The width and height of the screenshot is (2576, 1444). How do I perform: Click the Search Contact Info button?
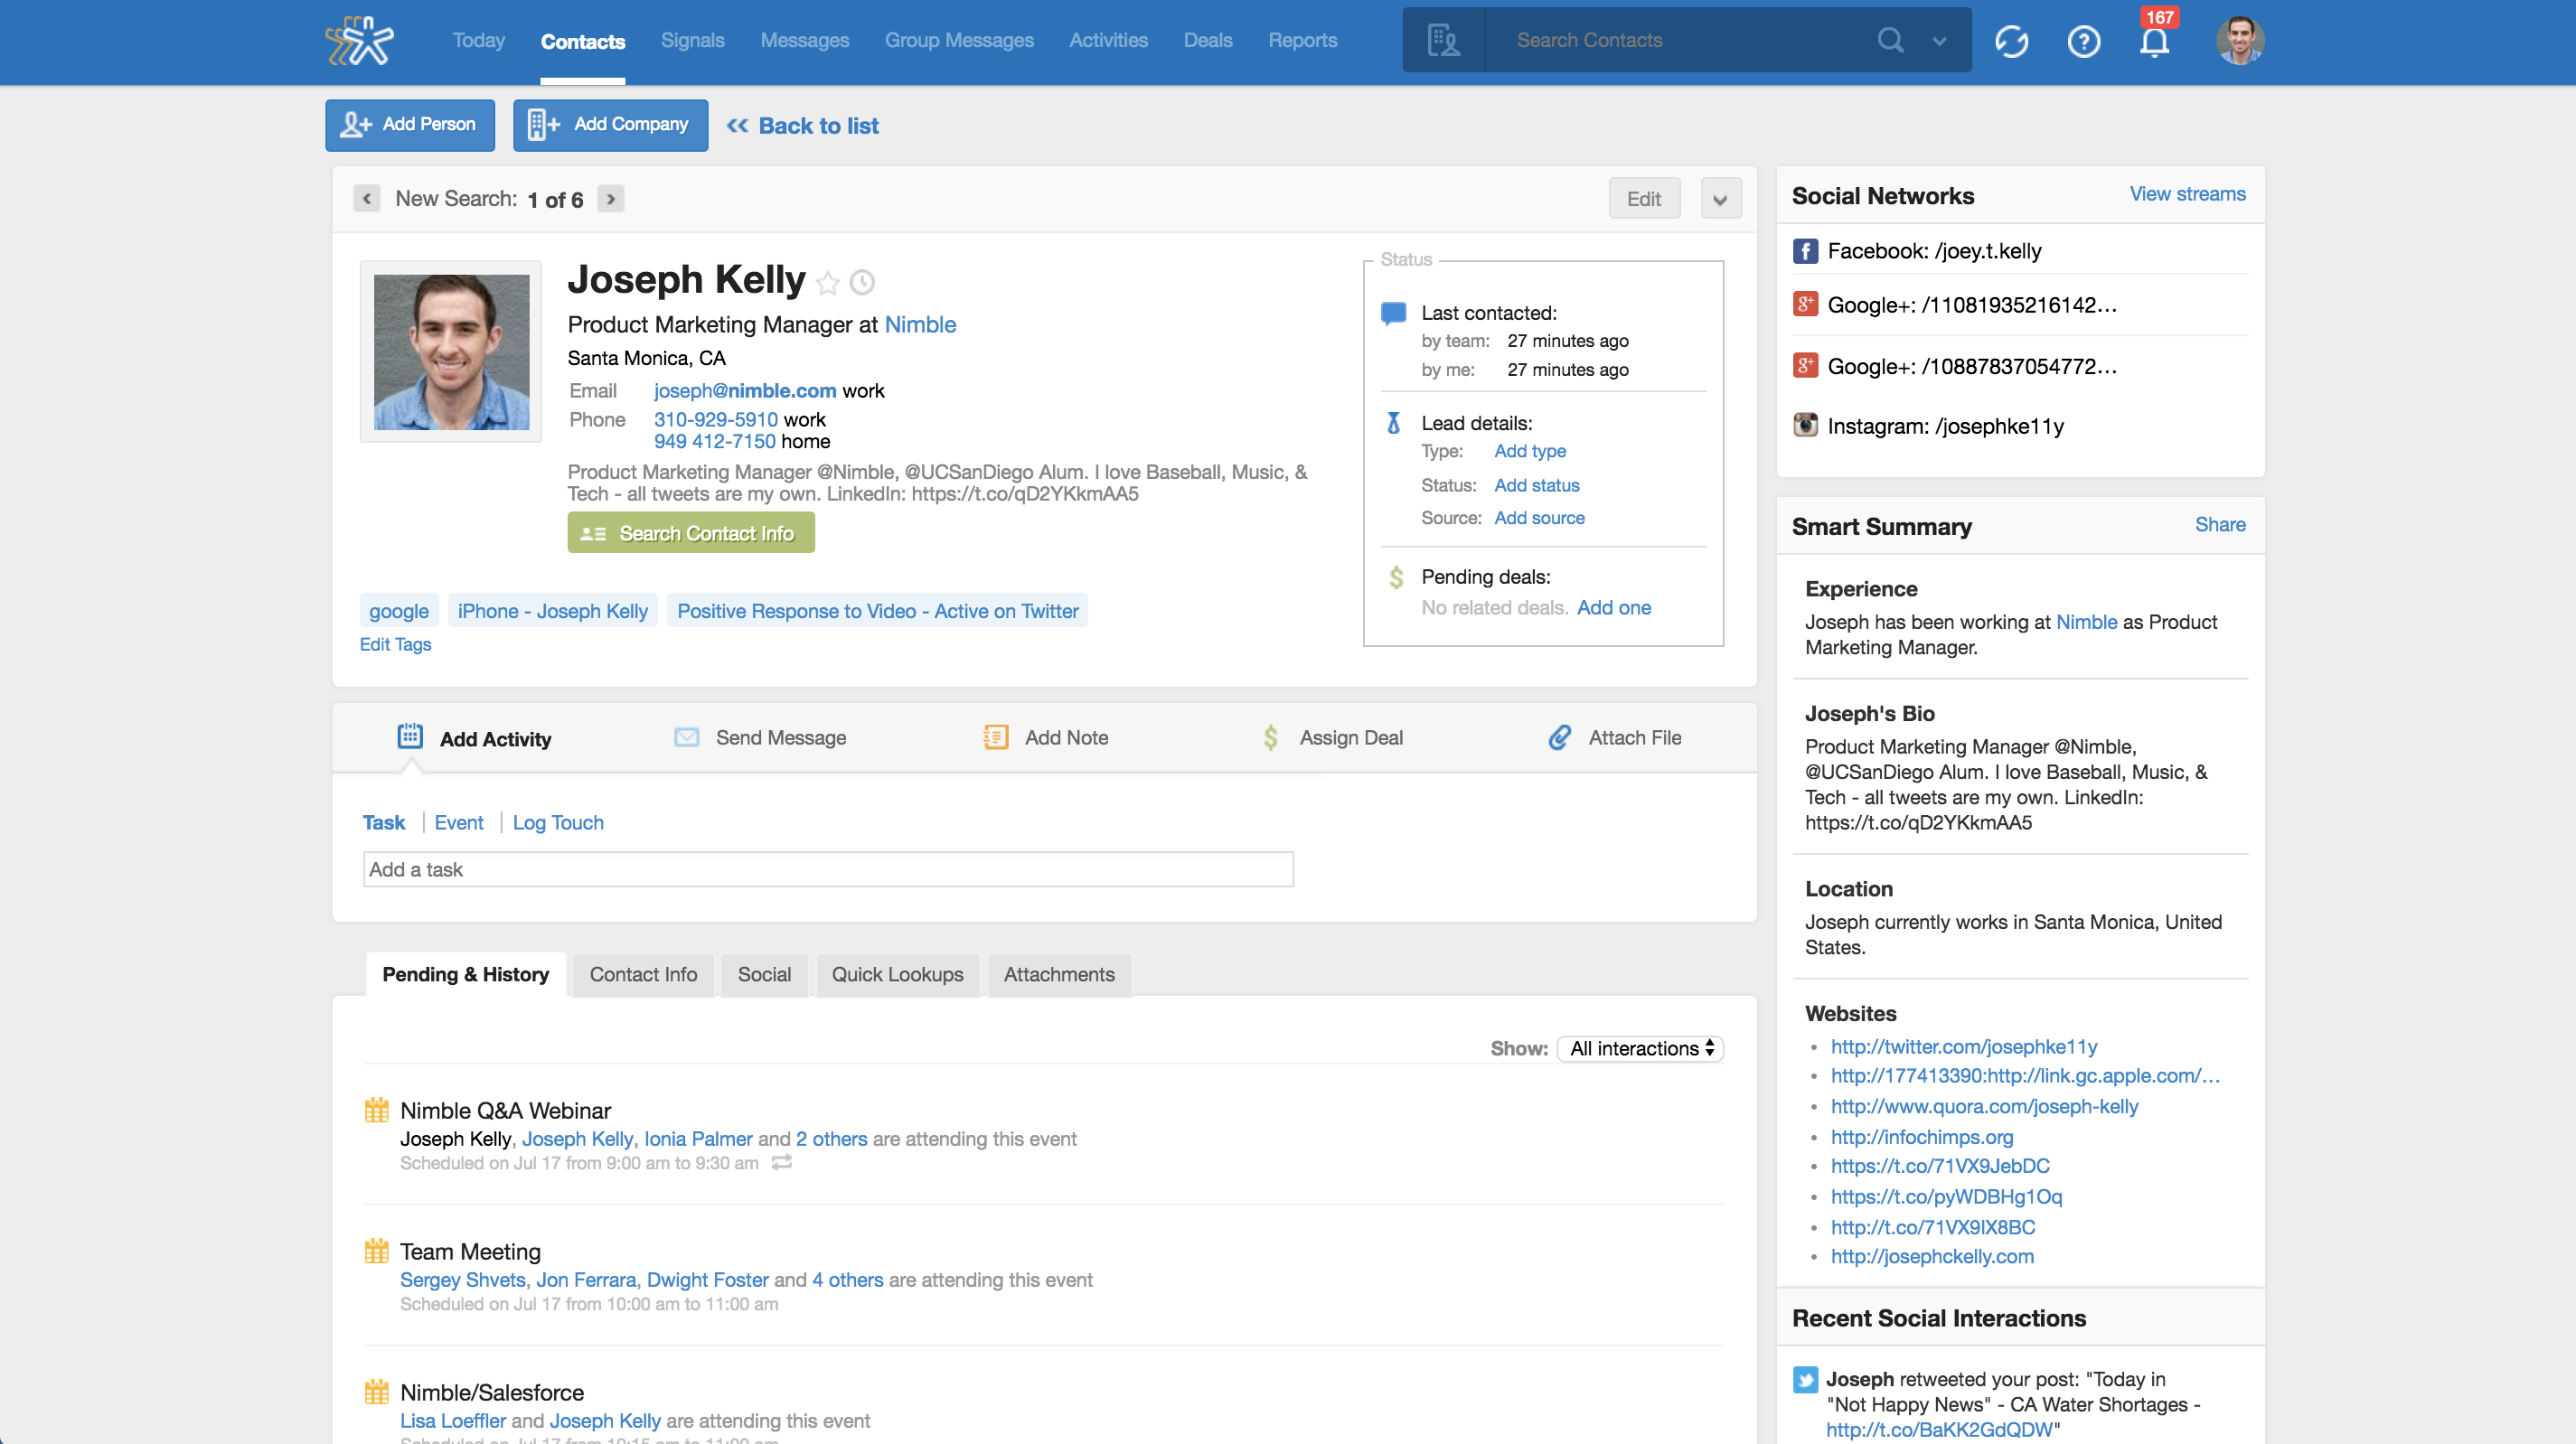click(x=691, y=533)
